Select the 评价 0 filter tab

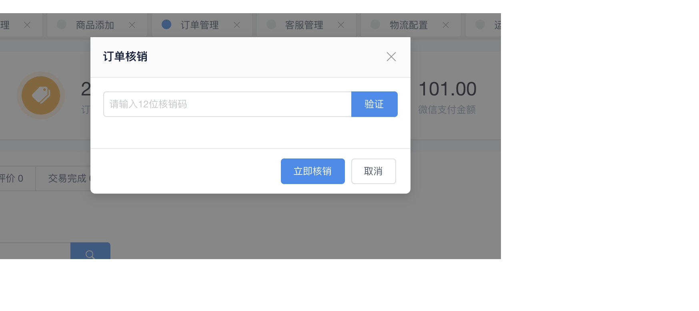click(x=12, y=178)
